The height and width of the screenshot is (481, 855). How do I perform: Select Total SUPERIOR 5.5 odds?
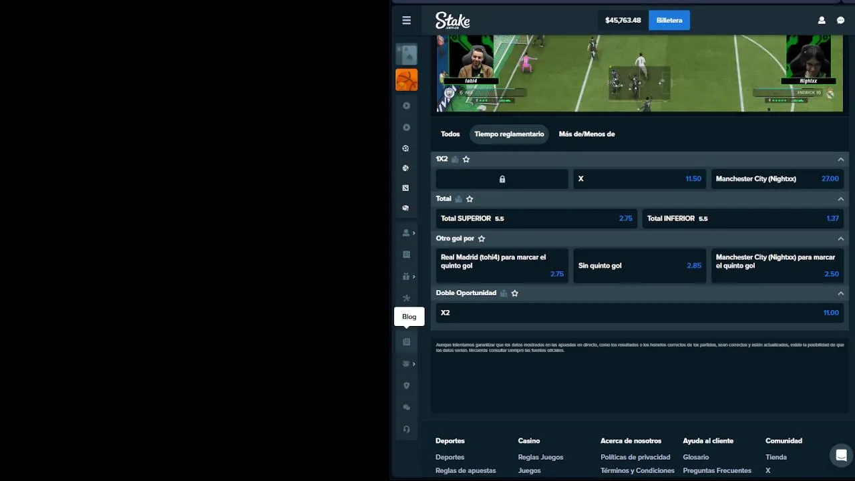[536, 218]
